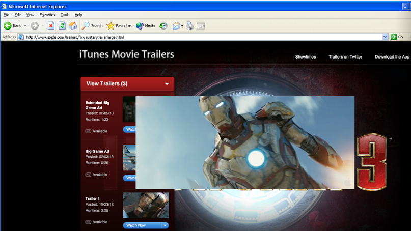Expand the Mail dropdown arrow
The width and height of the screenshot is (411, 231).
[182, 26]
